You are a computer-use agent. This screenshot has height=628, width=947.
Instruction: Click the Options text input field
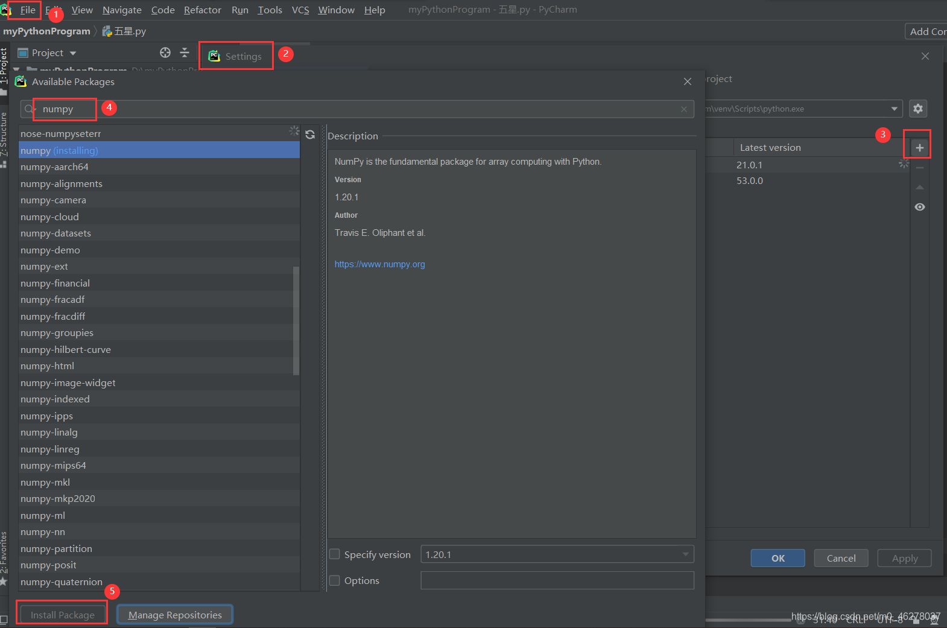557,580
